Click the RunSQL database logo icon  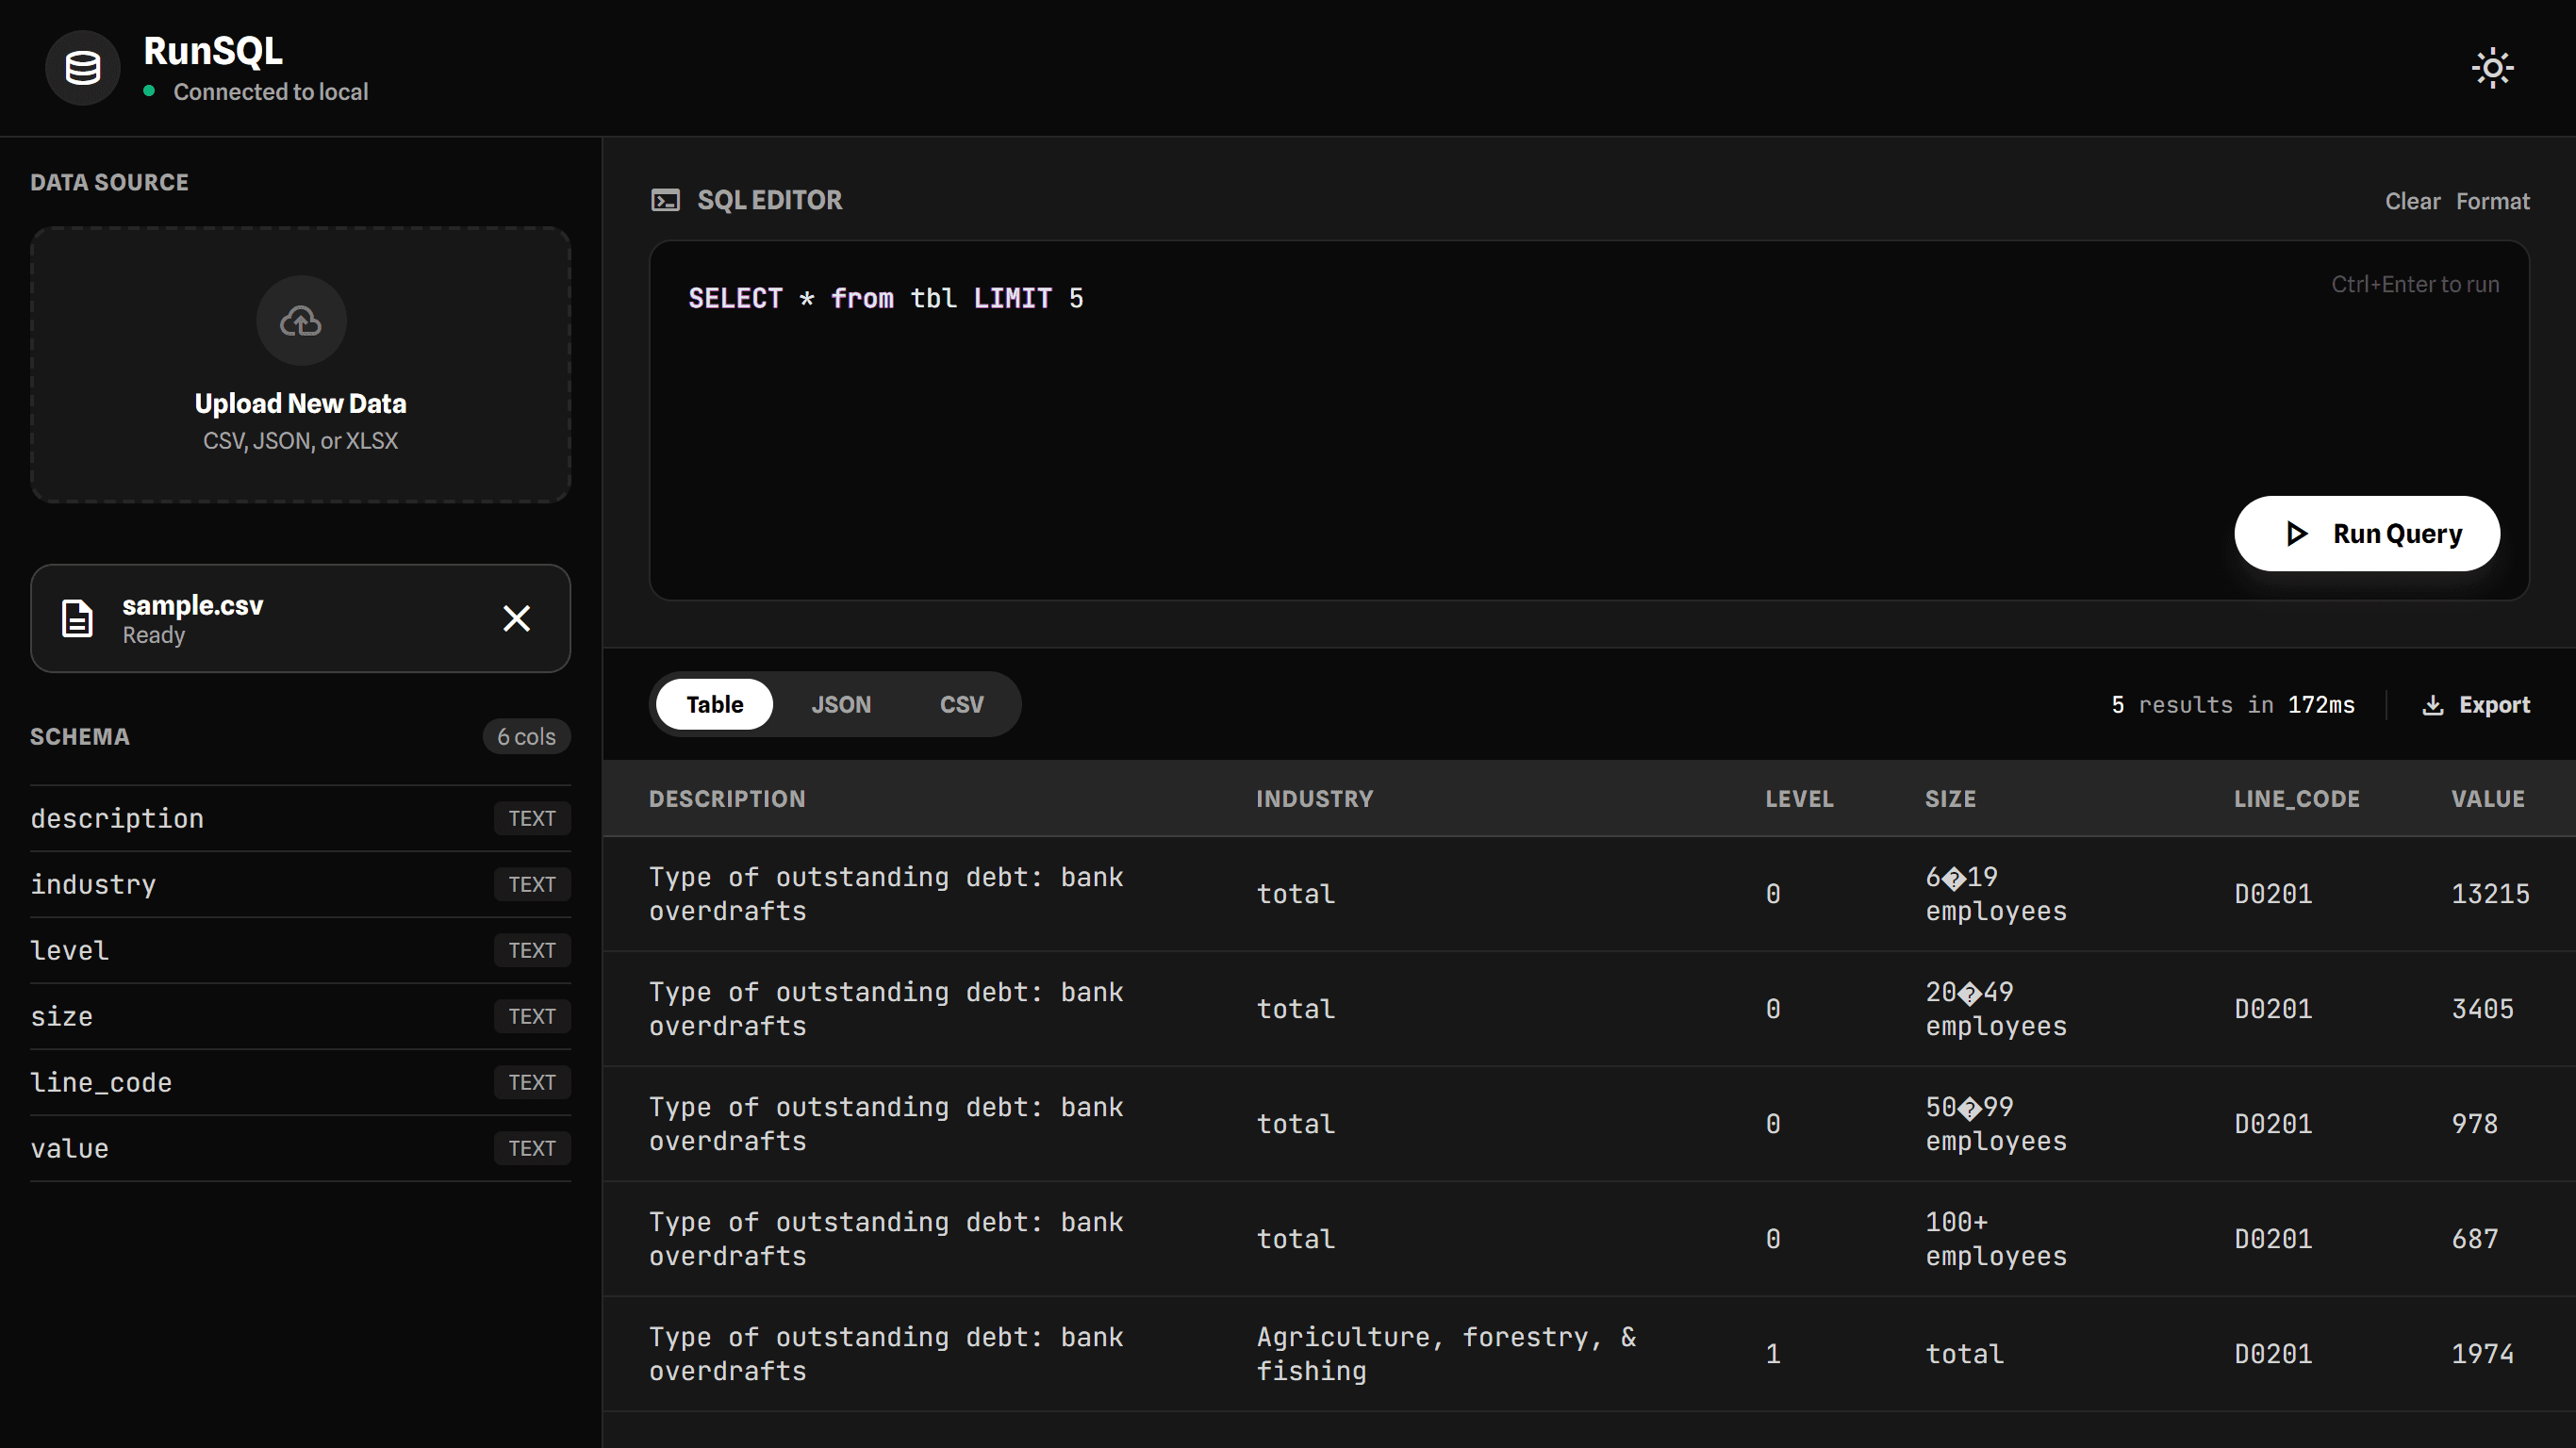(x=83, y=68)
